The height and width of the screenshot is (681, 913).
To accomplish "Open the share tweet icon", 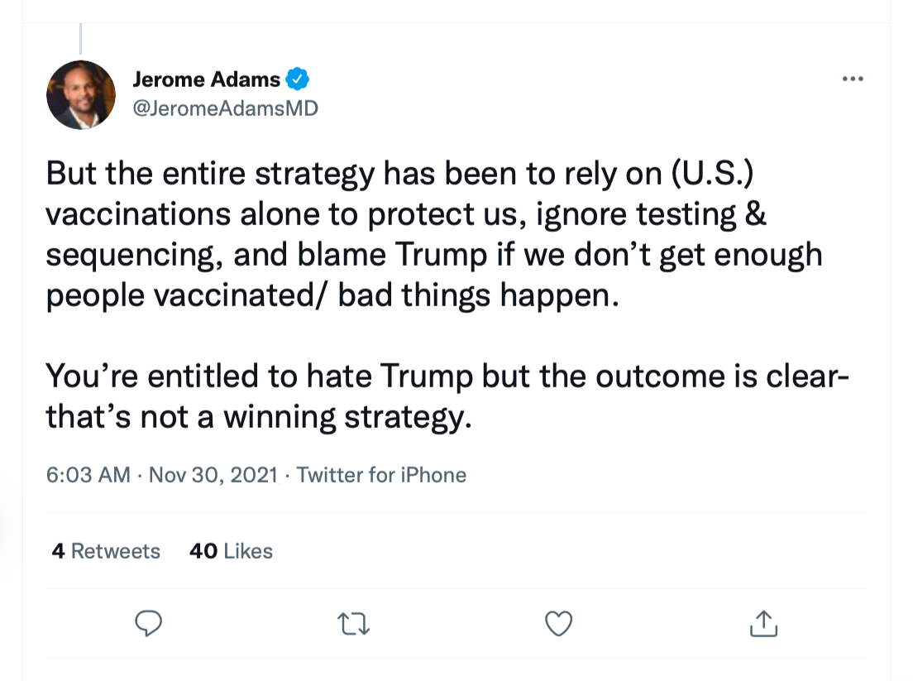I will [x=763, y=624].
